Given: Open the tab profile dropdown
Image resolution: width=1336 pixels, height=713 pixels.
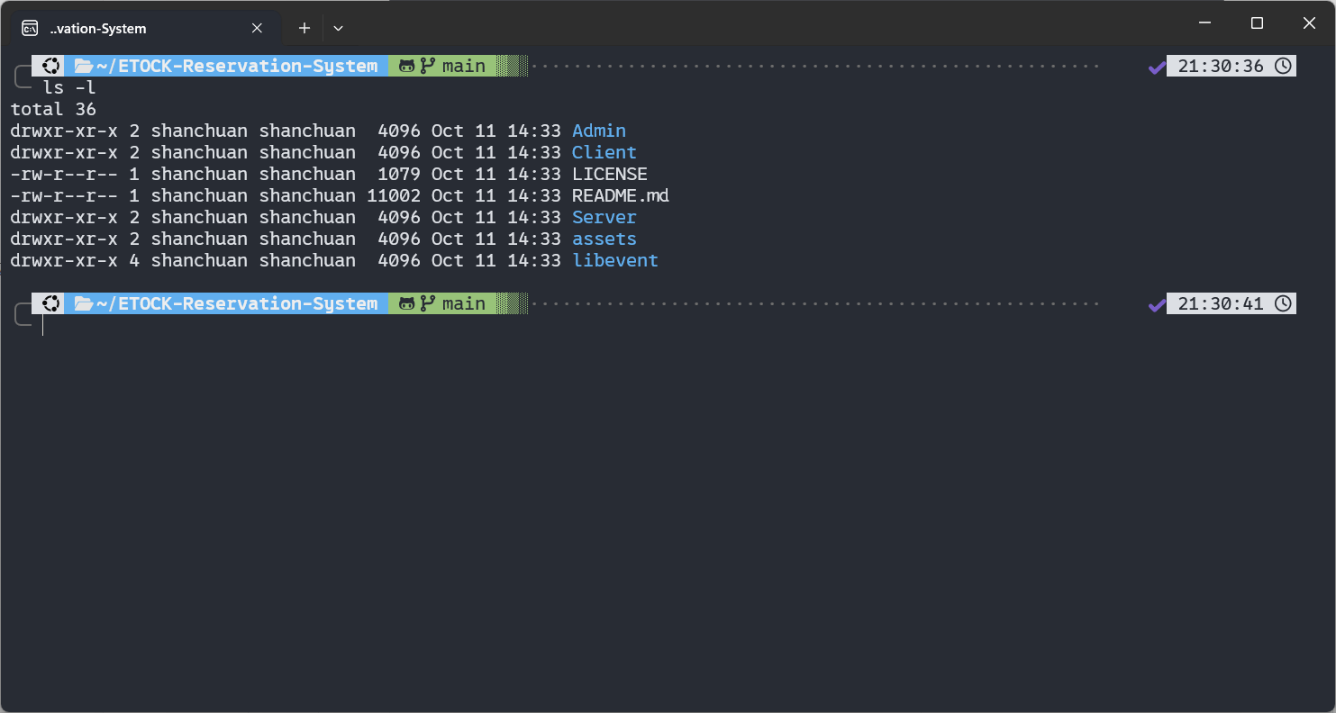Looking at the screenshot, I should 338,28.
